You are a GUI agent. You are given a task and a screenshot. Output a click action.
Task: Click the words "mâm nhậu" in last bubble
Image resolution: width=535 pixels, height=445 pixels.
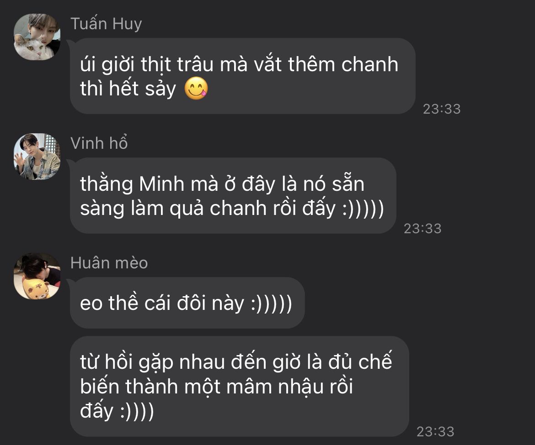(275, 387)
